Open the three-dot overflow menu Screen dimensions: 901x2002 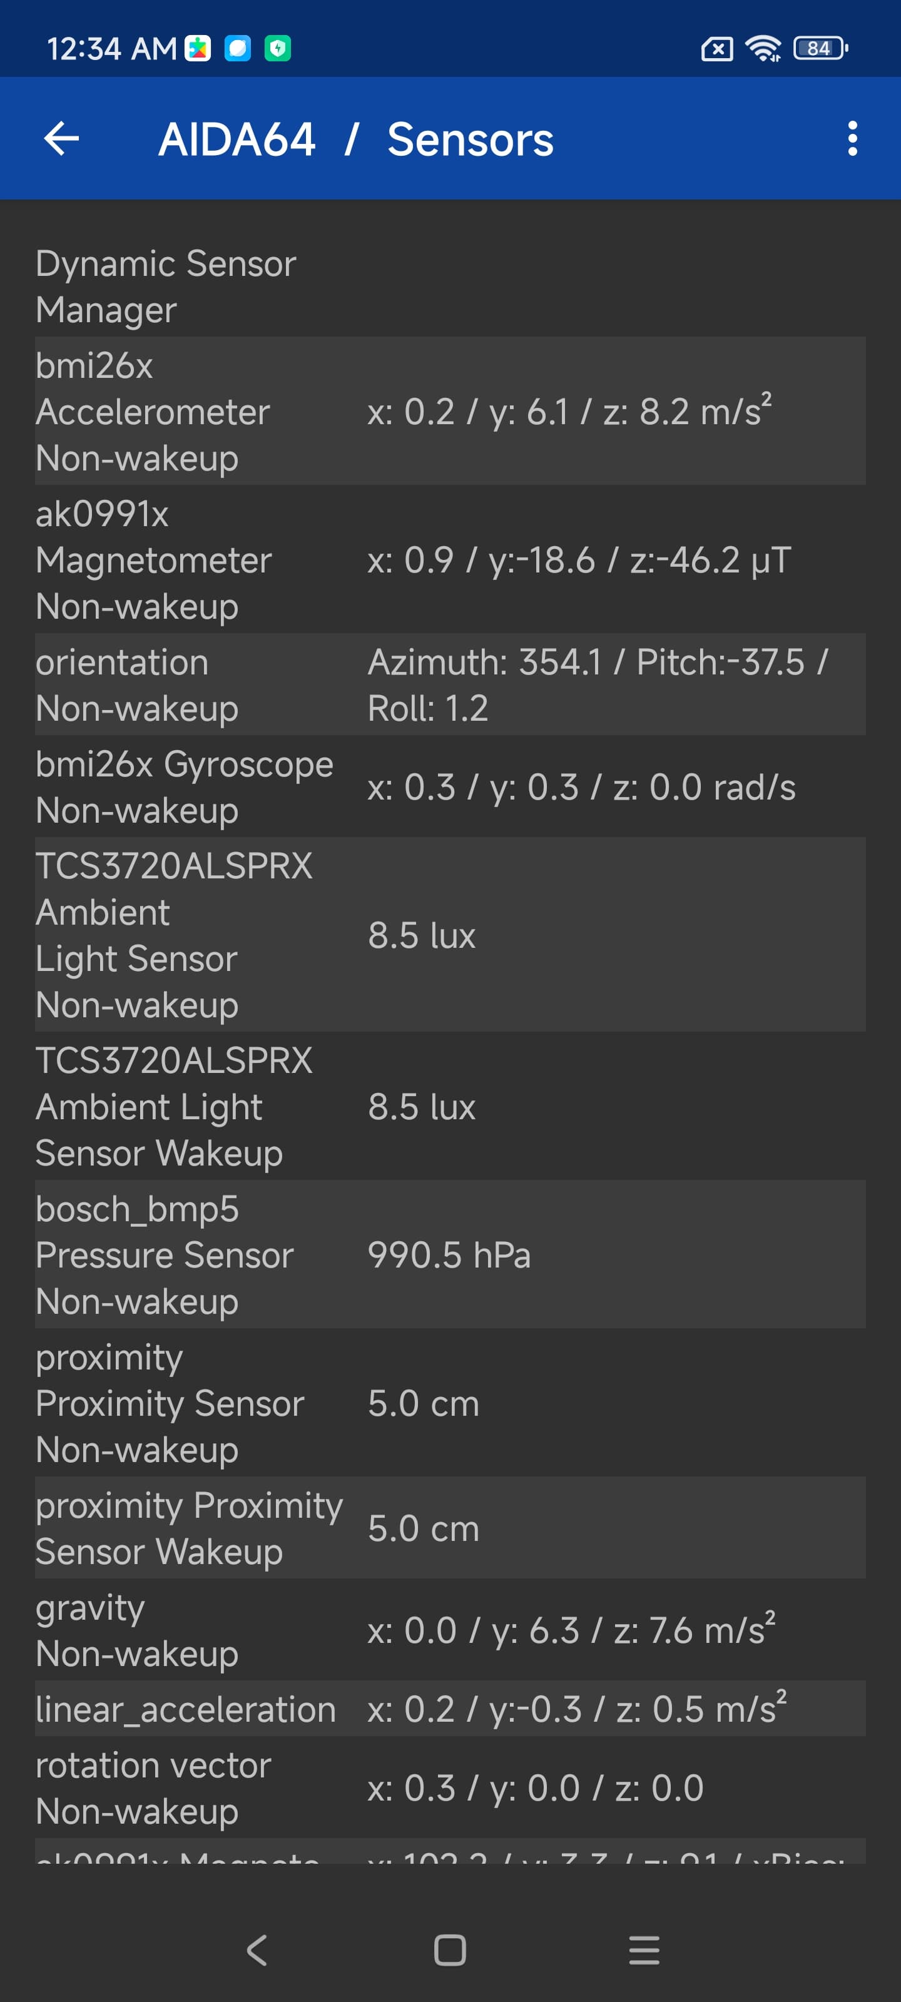852,139
